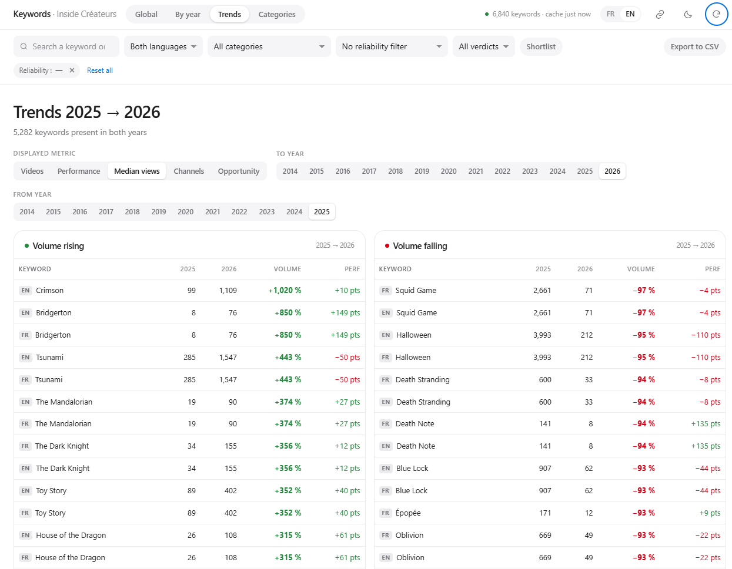Toggle dark mode moon icon
This screenshot has height=569, width=732.
coord(688,14)
